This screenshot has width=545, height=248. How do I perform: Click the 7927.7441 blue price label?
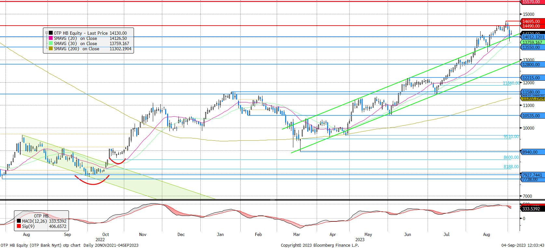coord(532,175)
